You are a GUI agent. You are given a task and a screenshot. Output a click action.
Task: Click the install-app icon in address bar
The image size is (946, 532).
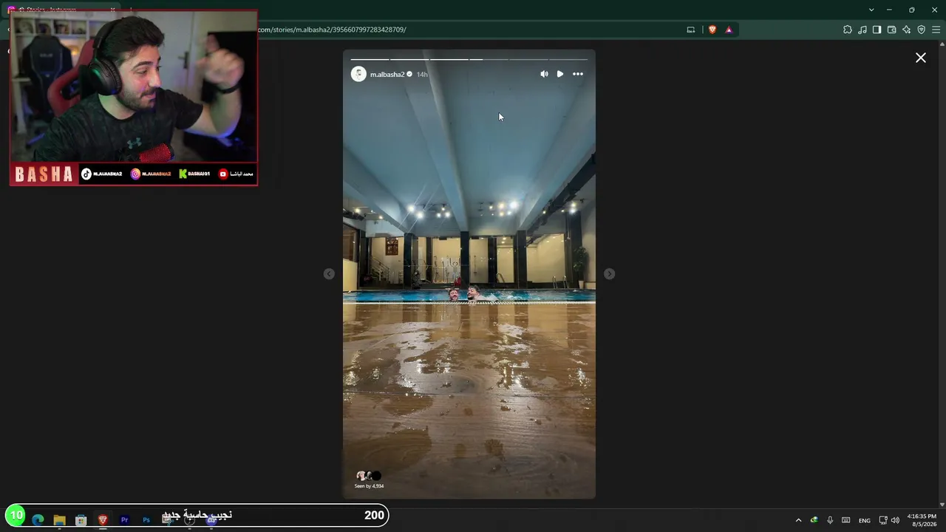tap(691, 30)
